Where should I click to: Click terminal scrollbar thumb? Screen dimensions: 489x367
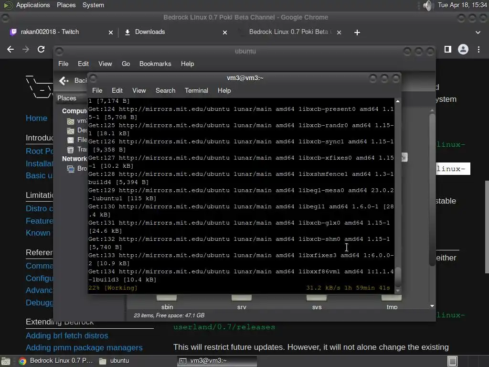click(x=398, y=277)
